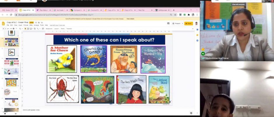Image resolution: width=274 pixels, height=117 pixels.
Task: Click View details in yellow banner
Action: (130, 19)
